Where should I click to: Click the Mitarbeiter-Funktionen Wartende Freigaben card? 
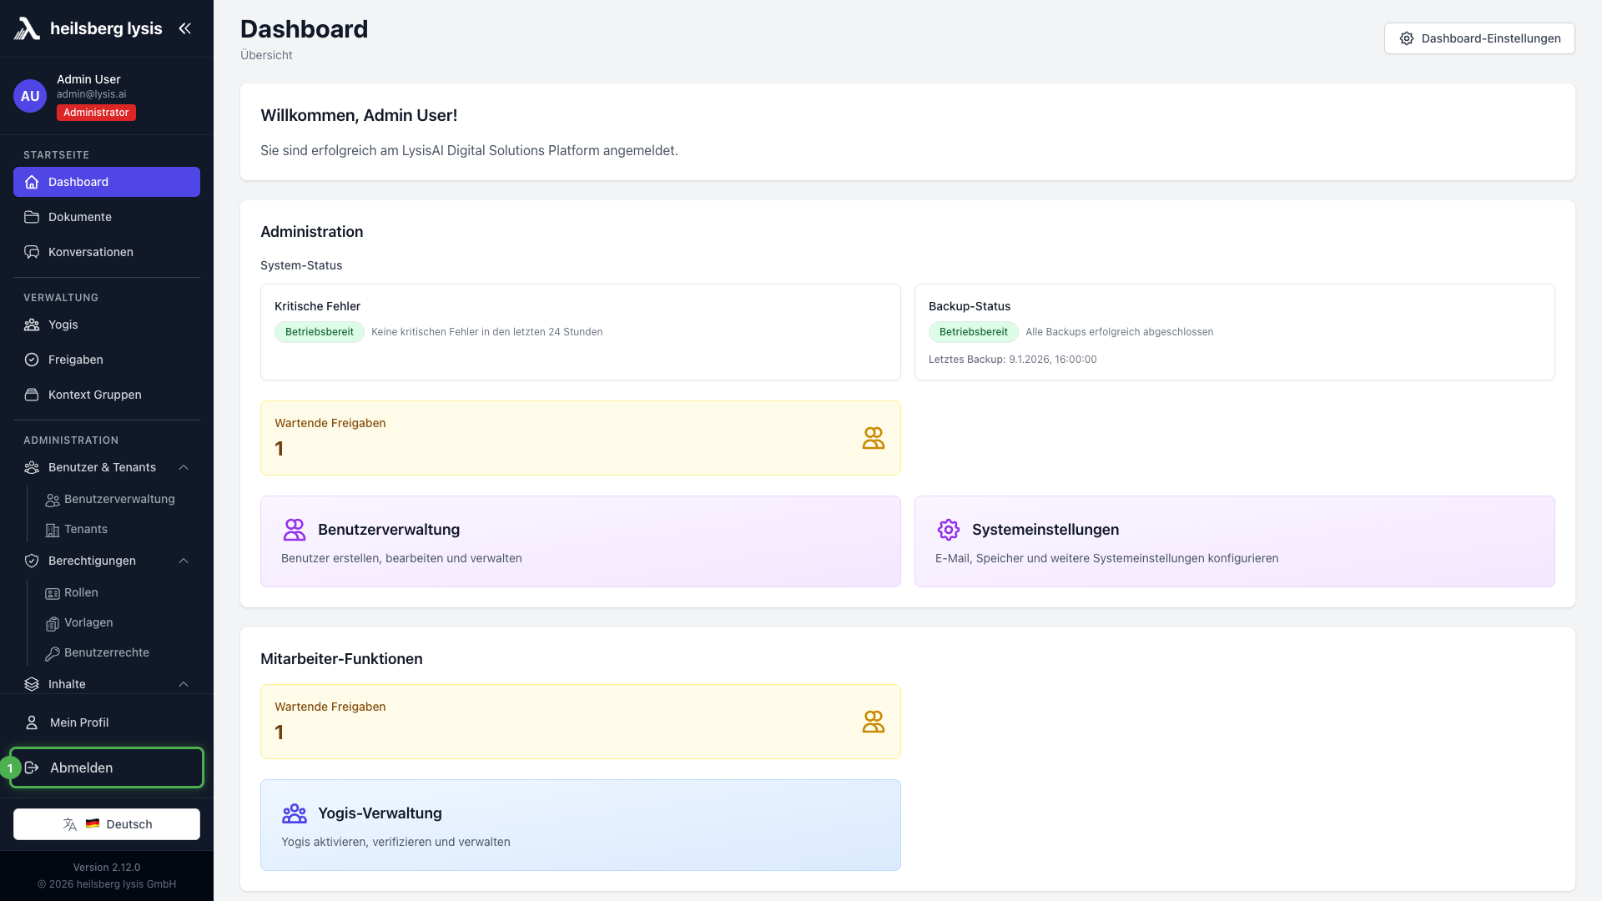click(580, 722)
